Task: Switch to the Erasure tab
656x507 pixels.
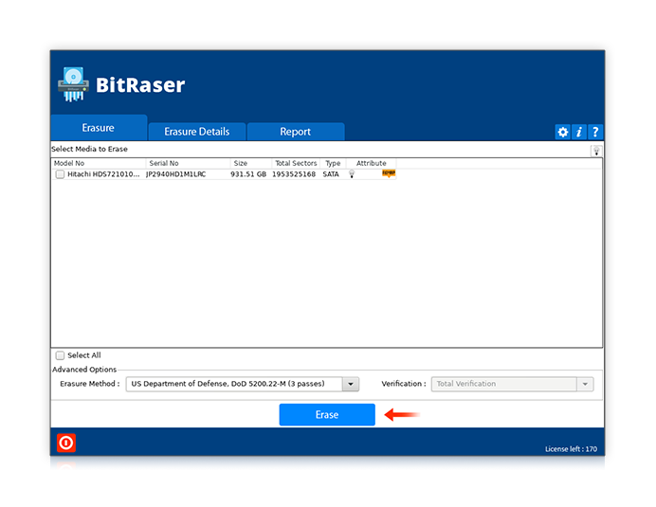Action: point(99,128)
